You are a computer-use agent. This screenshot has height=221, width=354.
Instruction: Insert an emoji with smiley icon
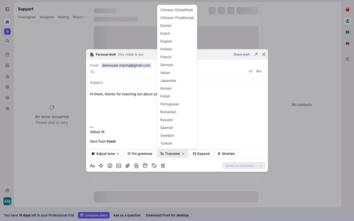point(110,166)
